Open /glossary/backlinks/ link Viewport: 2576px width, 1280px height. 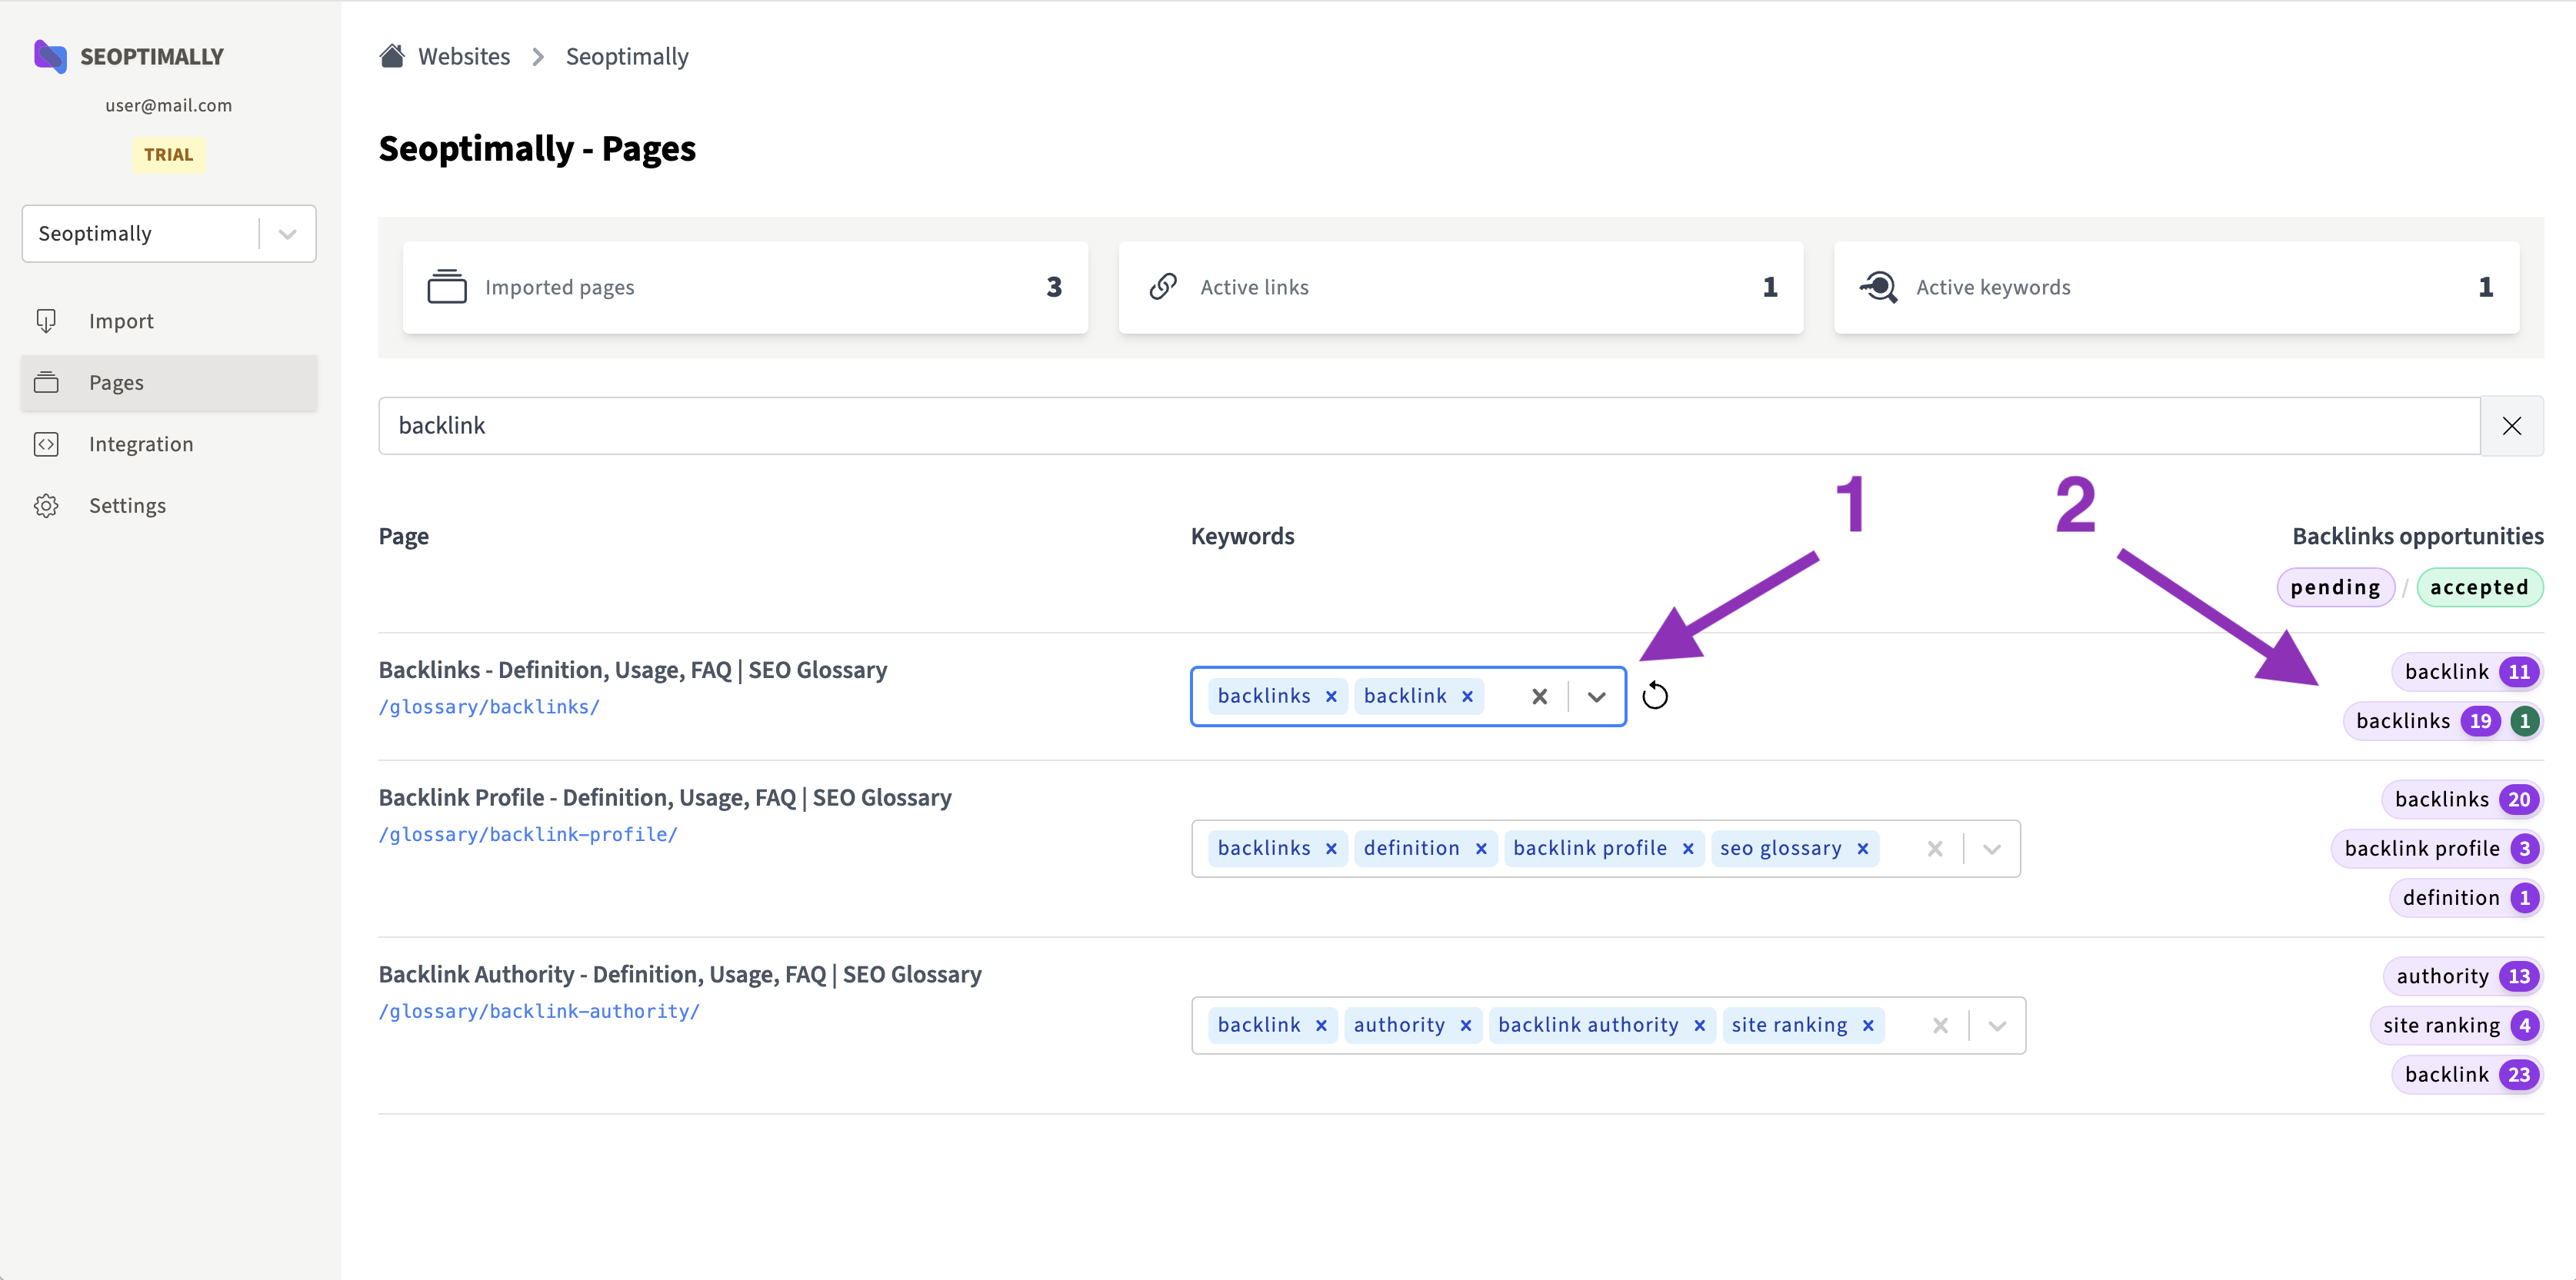coord(489,706)
